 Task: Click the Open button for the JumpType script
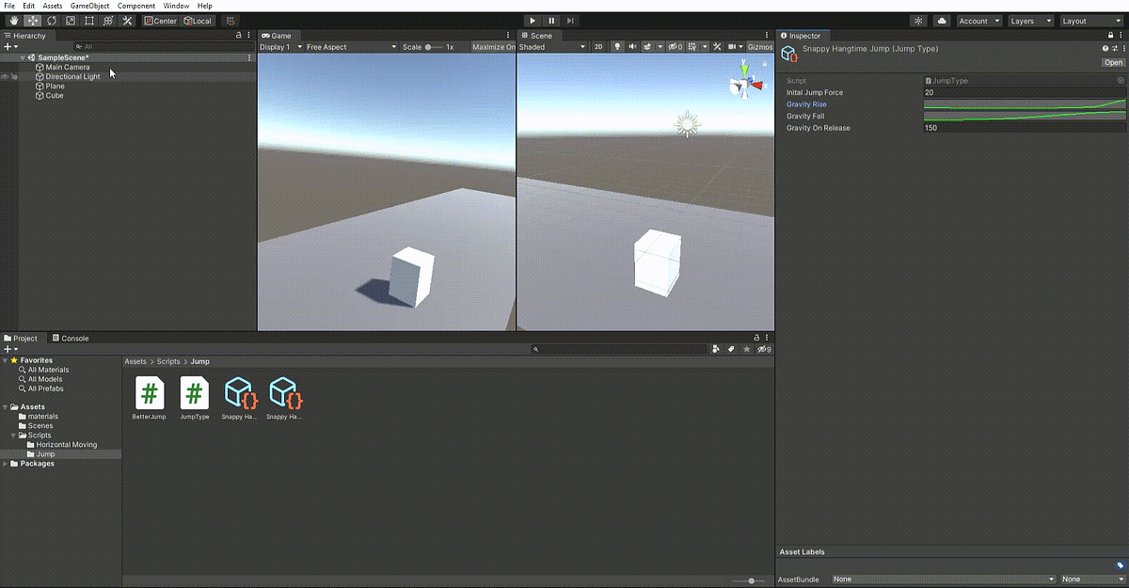(1114, 62)
